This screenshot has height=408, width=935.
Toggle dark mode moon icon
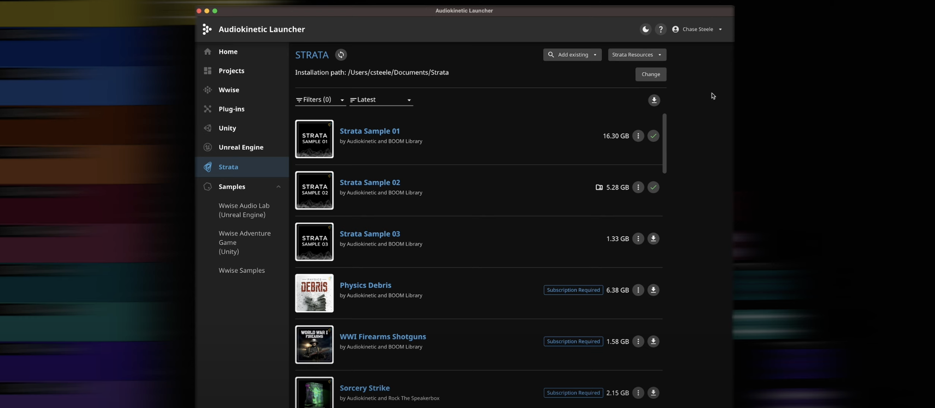click(645, 29)
